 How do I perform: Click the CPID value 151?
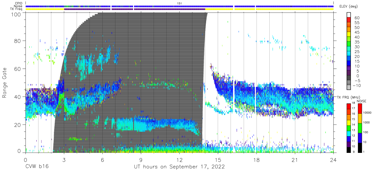pos(180,3)
